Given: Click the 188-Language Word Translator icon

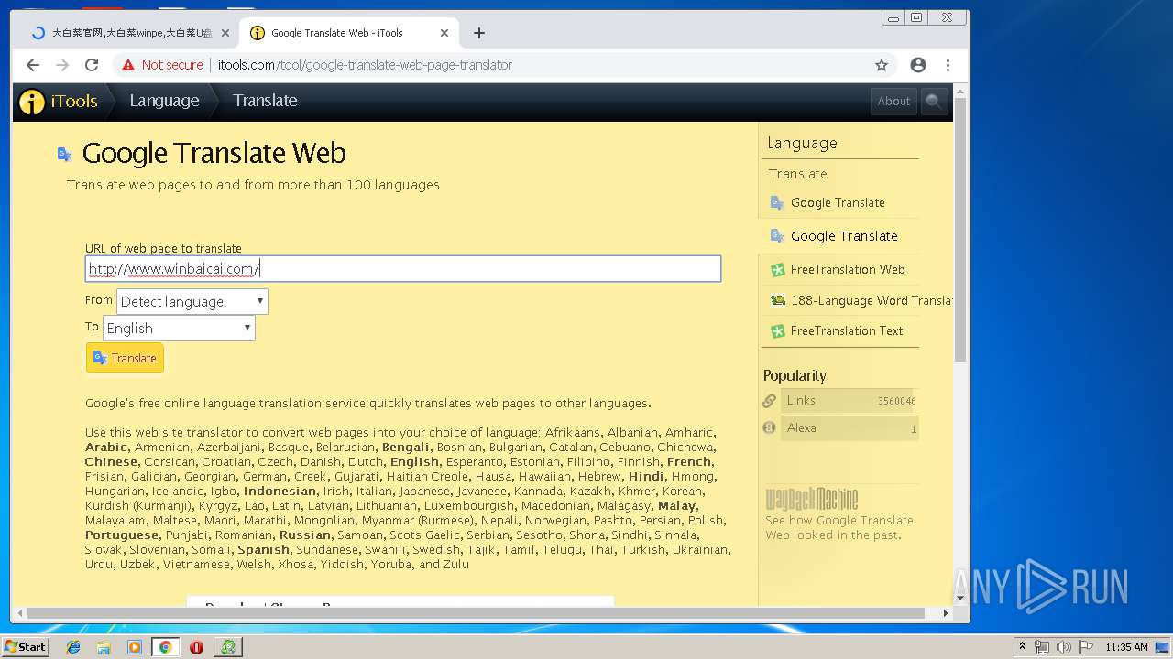Looking at the screenshot, I should 777,300.
